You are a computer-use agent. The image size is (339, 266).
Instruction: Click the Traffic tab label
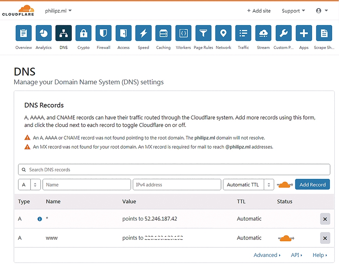(x=243, y=47)
